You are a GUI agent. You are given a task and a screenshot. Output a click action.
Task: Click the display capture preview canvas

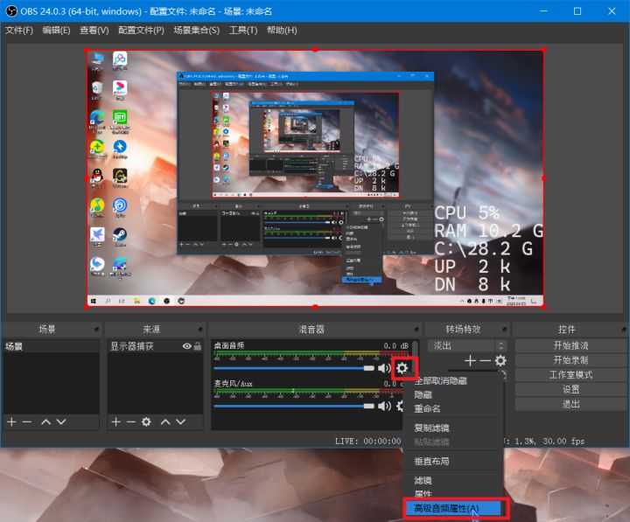click(315, 178)
